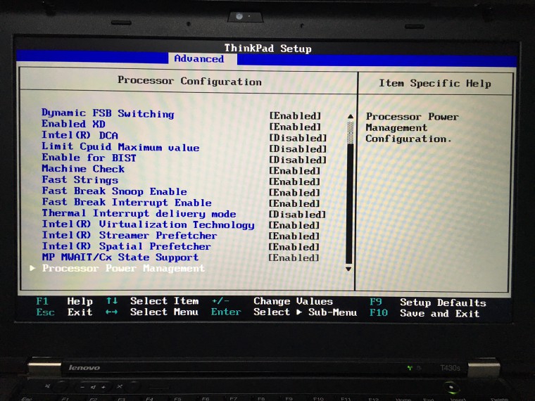Click the scrollbar down arrow
This screenshot has height=401, width=535.
coord(348,269)
